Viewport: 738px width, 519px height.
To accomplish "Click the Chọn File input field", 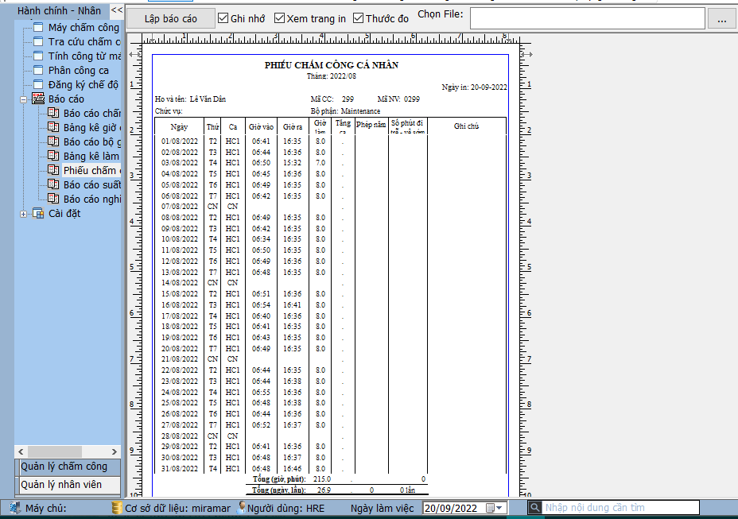I will (587, 18).
